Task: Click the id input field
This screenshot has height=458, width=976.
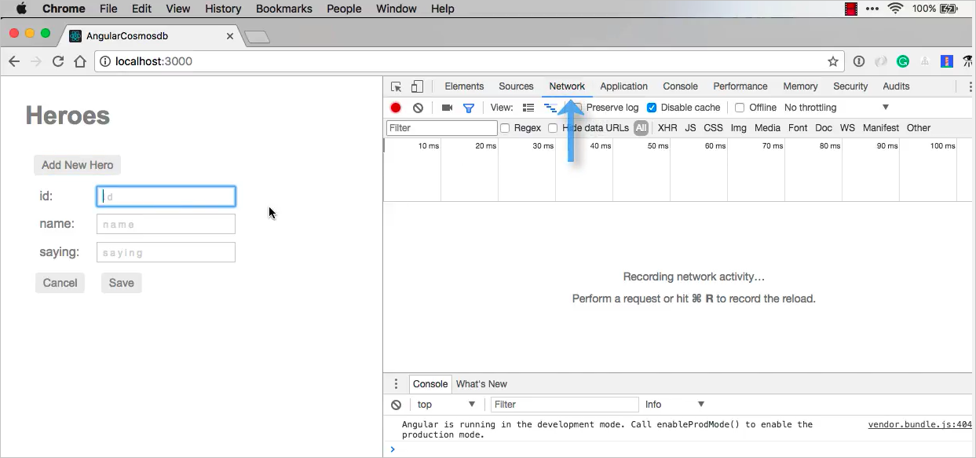Action: (165, 196)
